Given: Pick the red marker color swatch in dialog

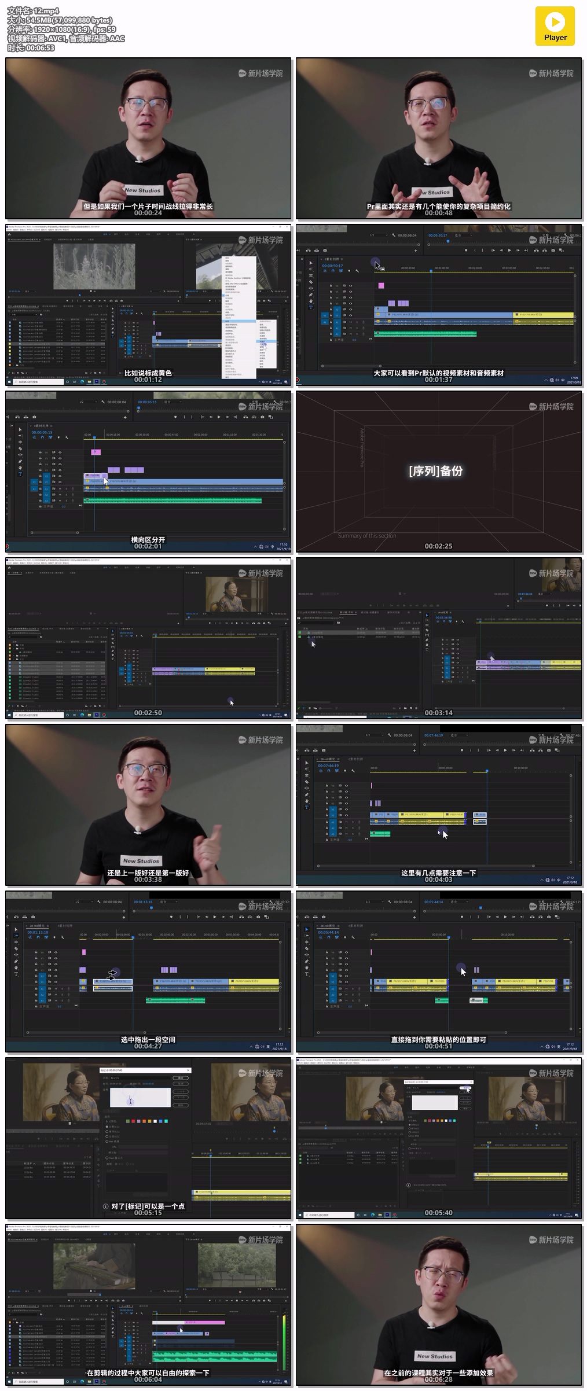Looking at the screenshot, I should tap(134, 1121).
